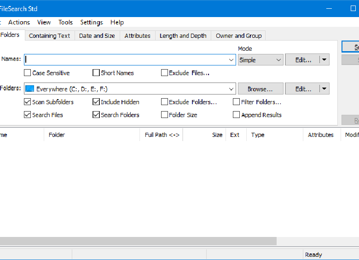Image resolution: width=359 pixels, height=260 pixels.
Task: Switch to Owner and Group tab
Action: [238, 36]
